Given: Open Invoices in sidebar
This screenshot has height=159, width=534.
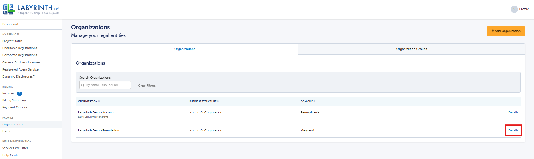Looking at the screenshot, I should tap(8, 93).
